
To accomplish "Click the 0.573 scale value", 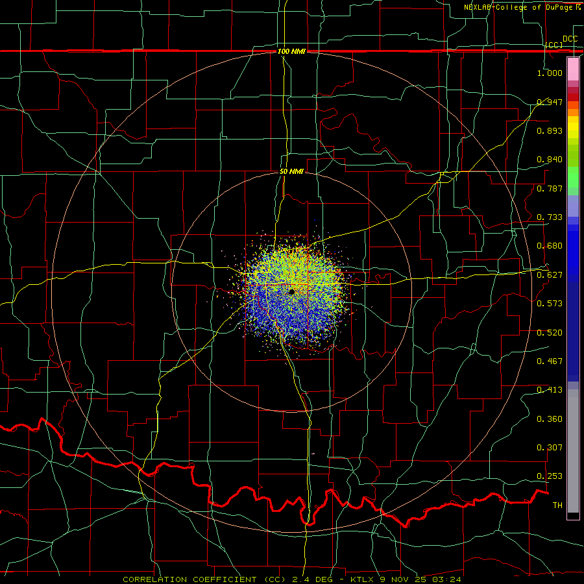I will pos(550,304).
